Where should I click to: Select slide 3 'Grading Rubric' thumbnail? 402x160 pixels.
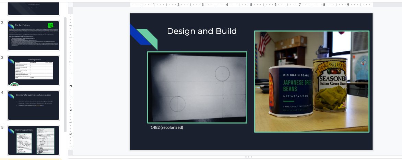click(34, 70)
